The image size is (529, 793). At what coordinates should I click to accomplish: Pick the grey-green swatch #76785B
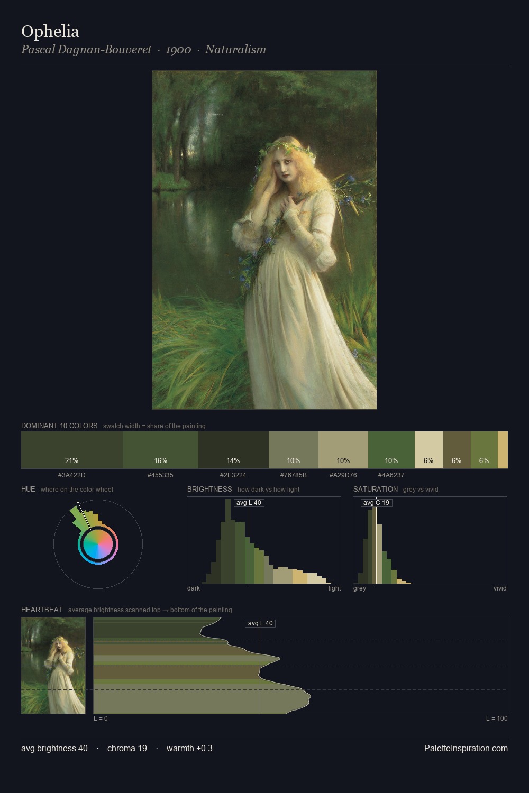tap(294, 450)
